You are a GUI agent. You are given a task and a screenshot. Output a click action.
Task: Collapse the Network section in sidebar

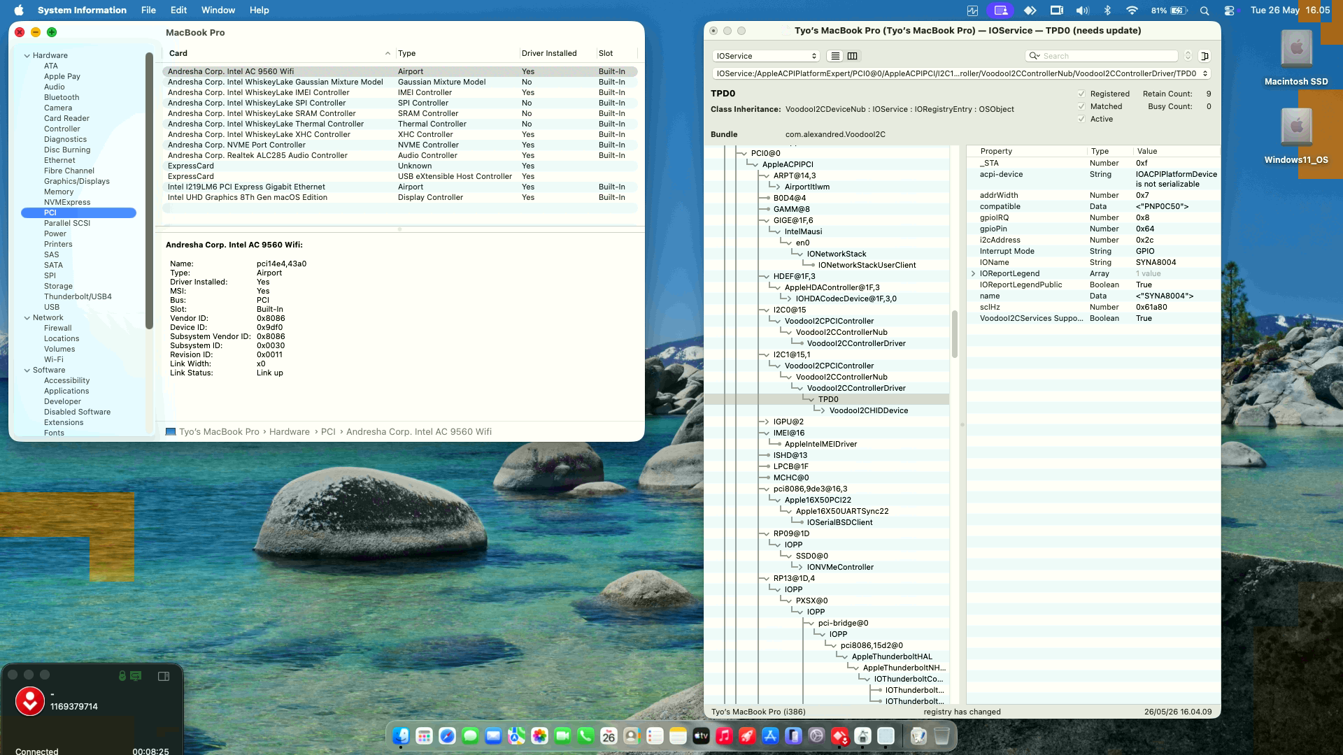point(27,318)
